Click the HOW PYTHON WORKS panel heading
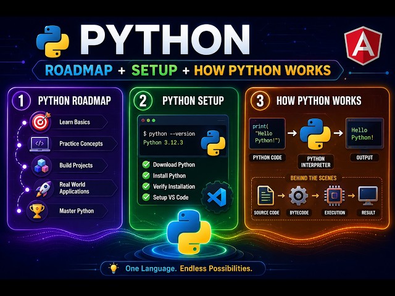Screen dimensions: 395x296 (x=319, y=101)
